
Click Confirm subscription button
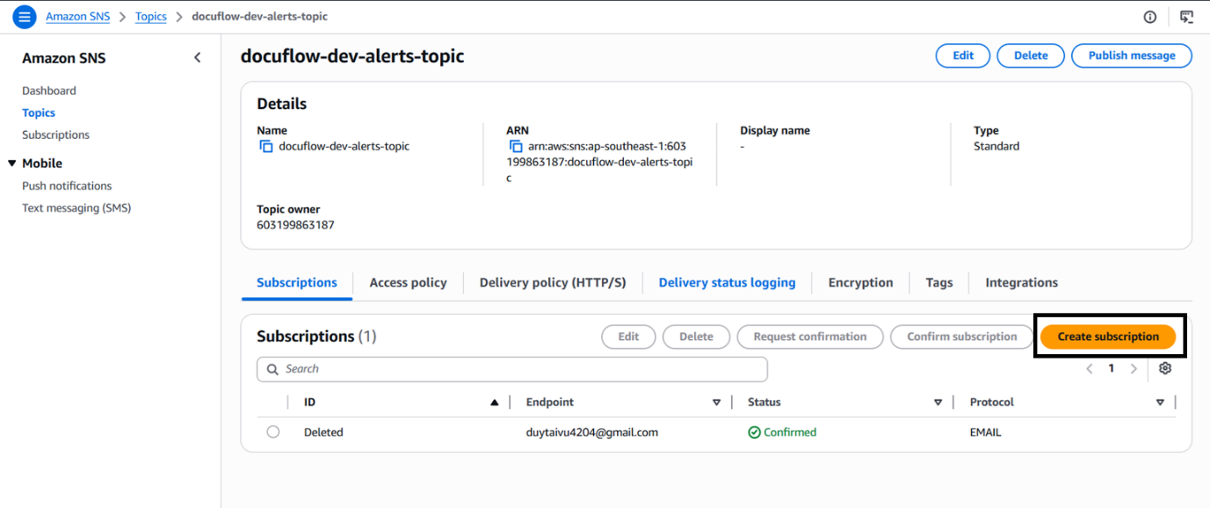coord(962,337)
